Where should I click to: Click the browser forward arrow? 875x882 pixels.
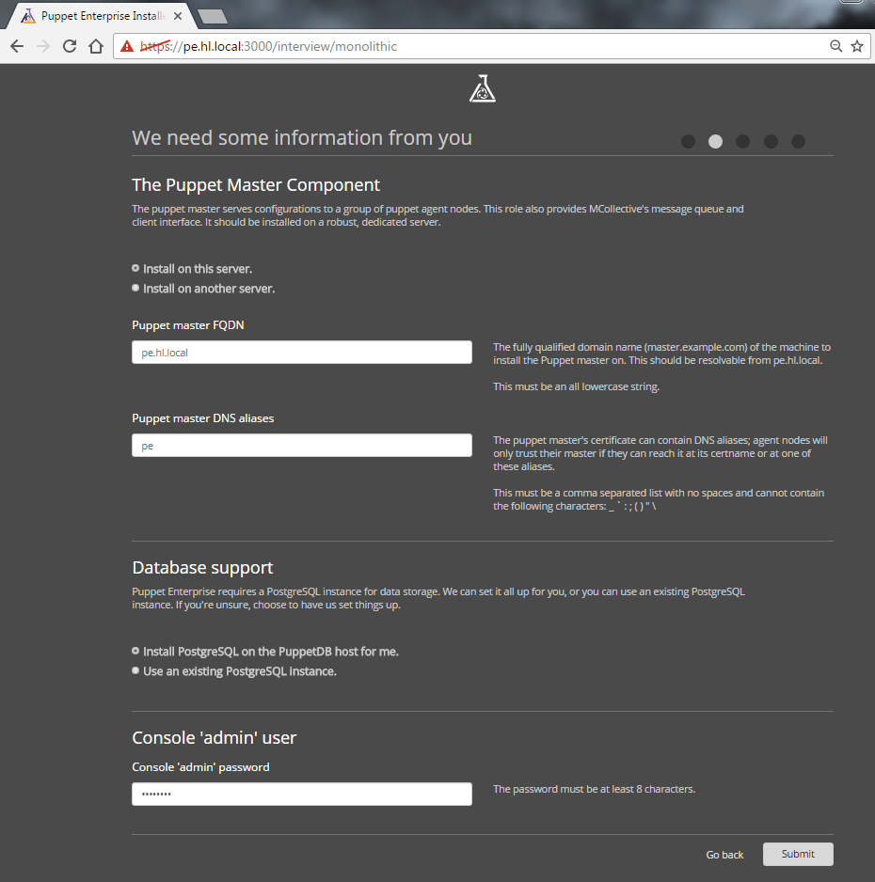pos(43,46)
